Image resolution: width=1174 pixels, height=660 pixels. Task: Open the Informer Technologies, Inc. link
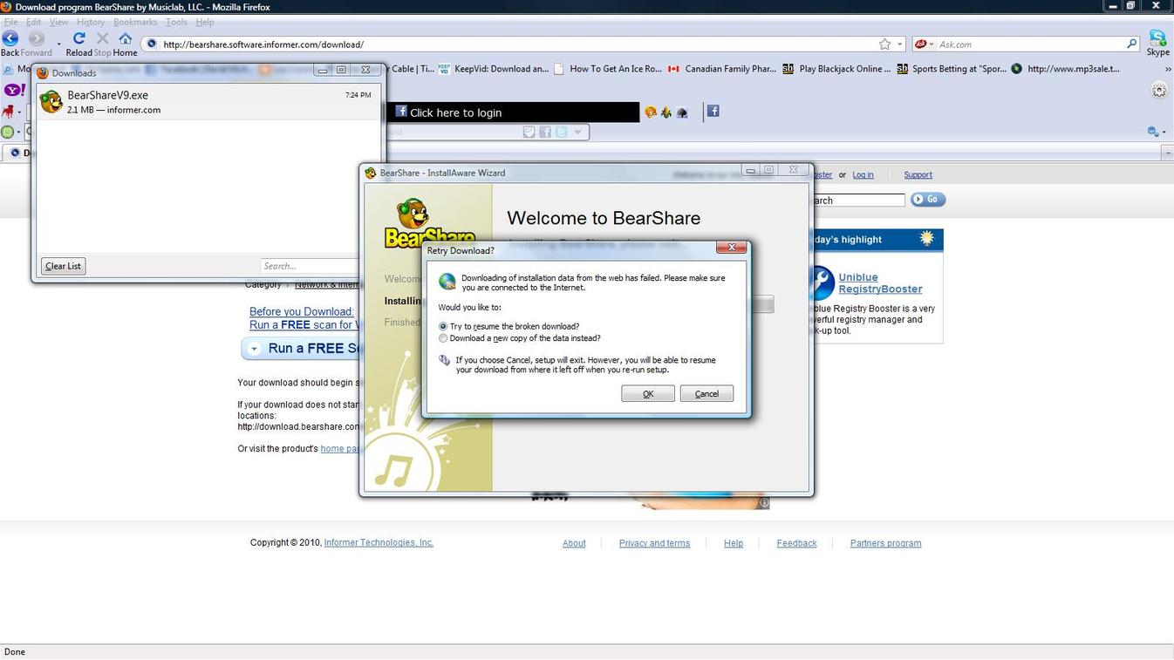click(379, 542)
